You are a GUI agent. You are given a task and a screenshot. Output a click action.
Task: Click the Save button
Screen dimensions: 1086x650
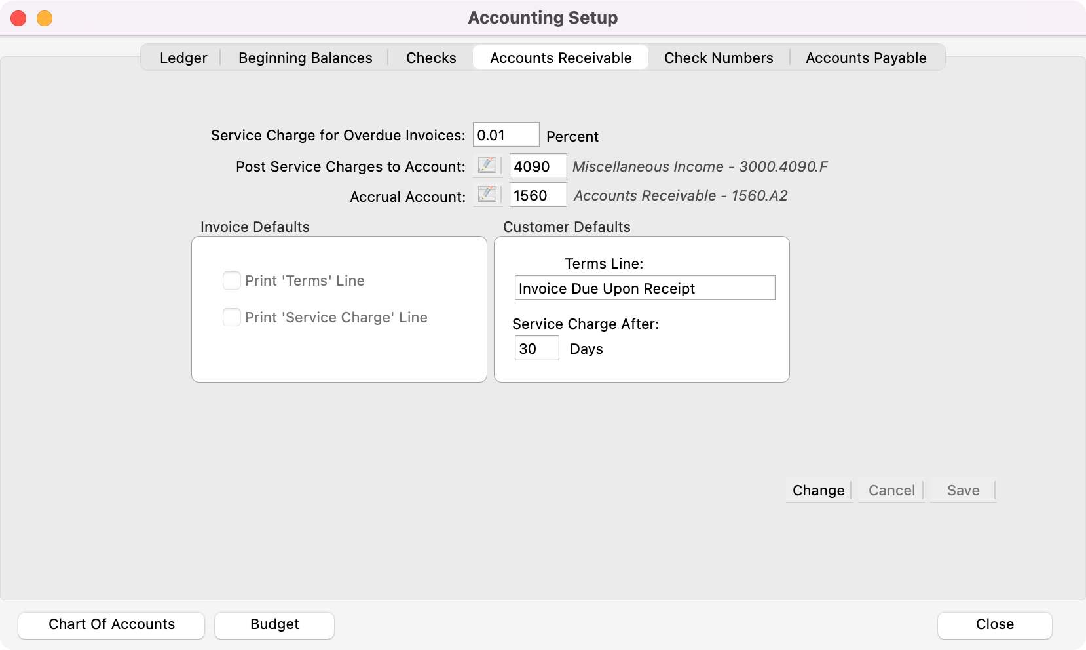[963, 490]
